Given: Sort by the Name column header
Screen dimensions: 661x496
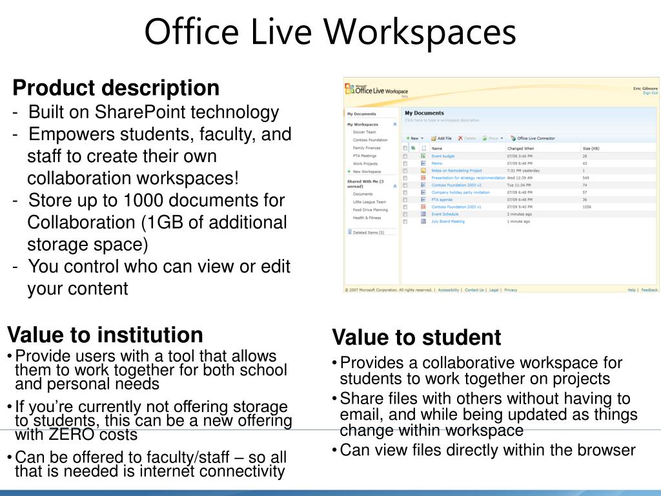Looking at the screenshot, I should [437, 149].
